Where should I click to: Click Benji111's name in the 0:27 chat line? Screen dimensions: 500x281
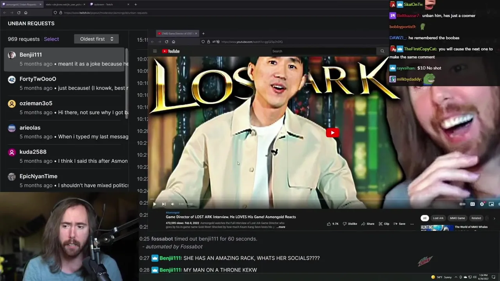point(170,258)
